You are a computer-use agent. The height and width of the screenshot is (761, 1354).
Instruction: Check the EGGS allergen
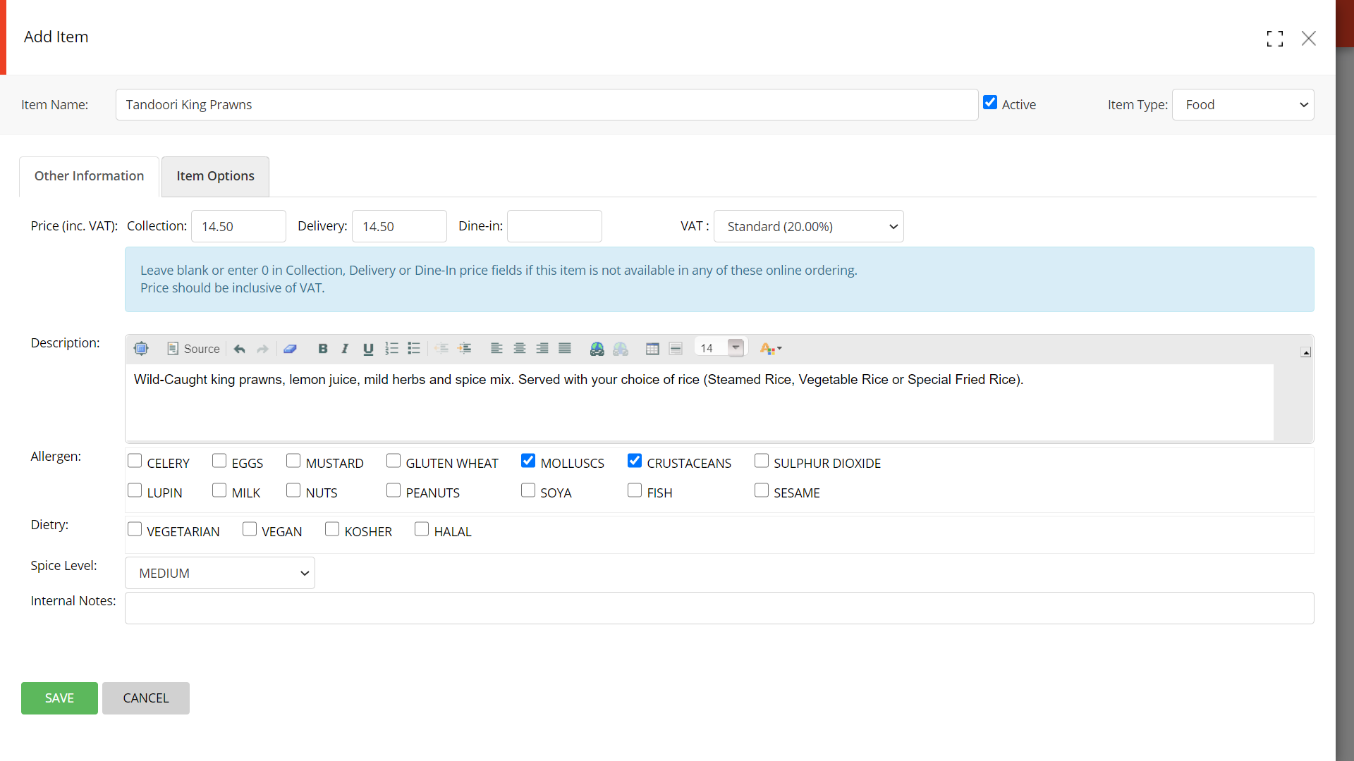219,461
